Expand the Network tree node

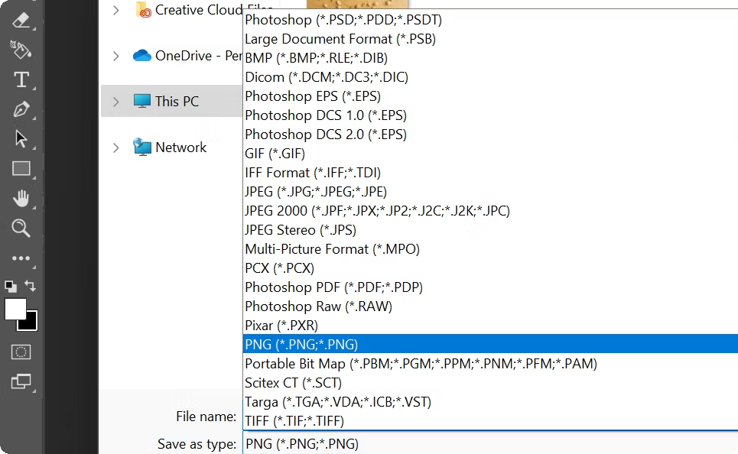pos(115,148)
